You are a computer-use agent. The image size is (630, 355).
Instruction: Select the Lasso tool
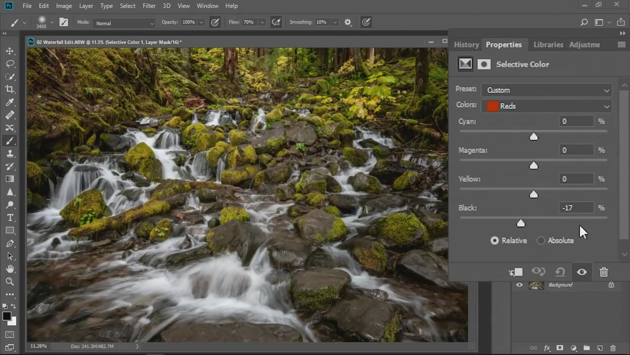[x=9, y=64]
